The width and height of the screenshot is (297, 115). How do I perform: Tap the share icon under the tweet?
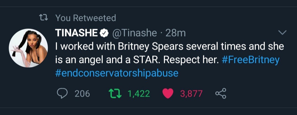pos(221,94)
